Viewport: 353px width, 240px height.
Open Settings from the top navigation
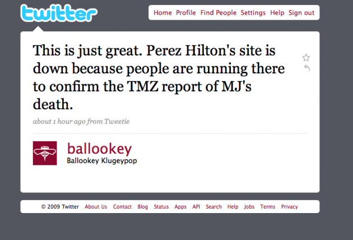pos(253,13)
